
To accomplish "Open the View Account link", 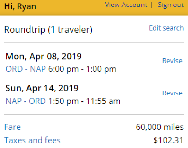I will click(126, 5).
